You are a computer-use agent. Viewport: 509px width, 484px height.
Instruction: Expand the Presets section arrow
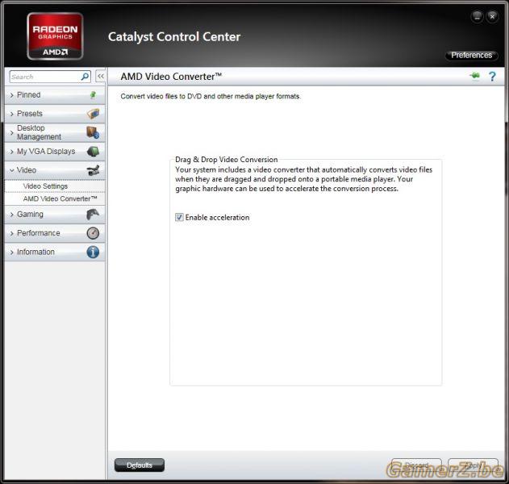click(11, 114)
